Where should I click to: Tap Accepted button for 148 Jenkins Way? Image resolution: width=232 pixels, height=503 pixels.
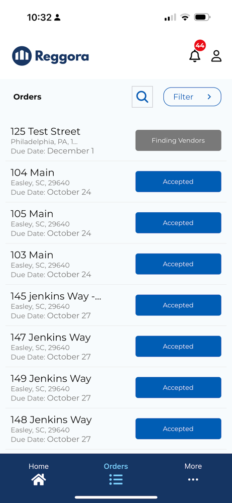tap(178, 429)
